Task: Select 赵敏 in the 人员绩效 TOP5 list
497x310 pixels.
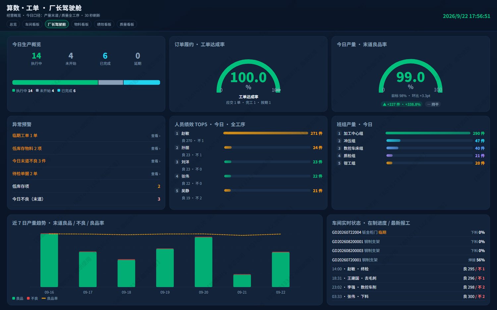Action: point(248,137)
